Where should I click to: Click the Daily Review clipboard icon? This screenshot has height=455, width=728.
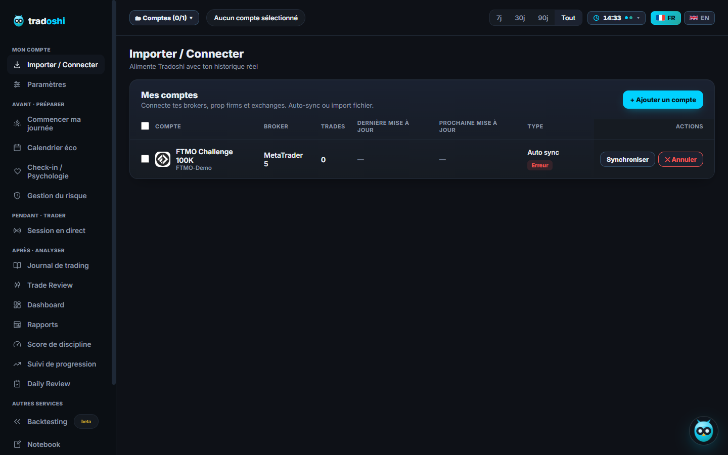coord(17,384)
